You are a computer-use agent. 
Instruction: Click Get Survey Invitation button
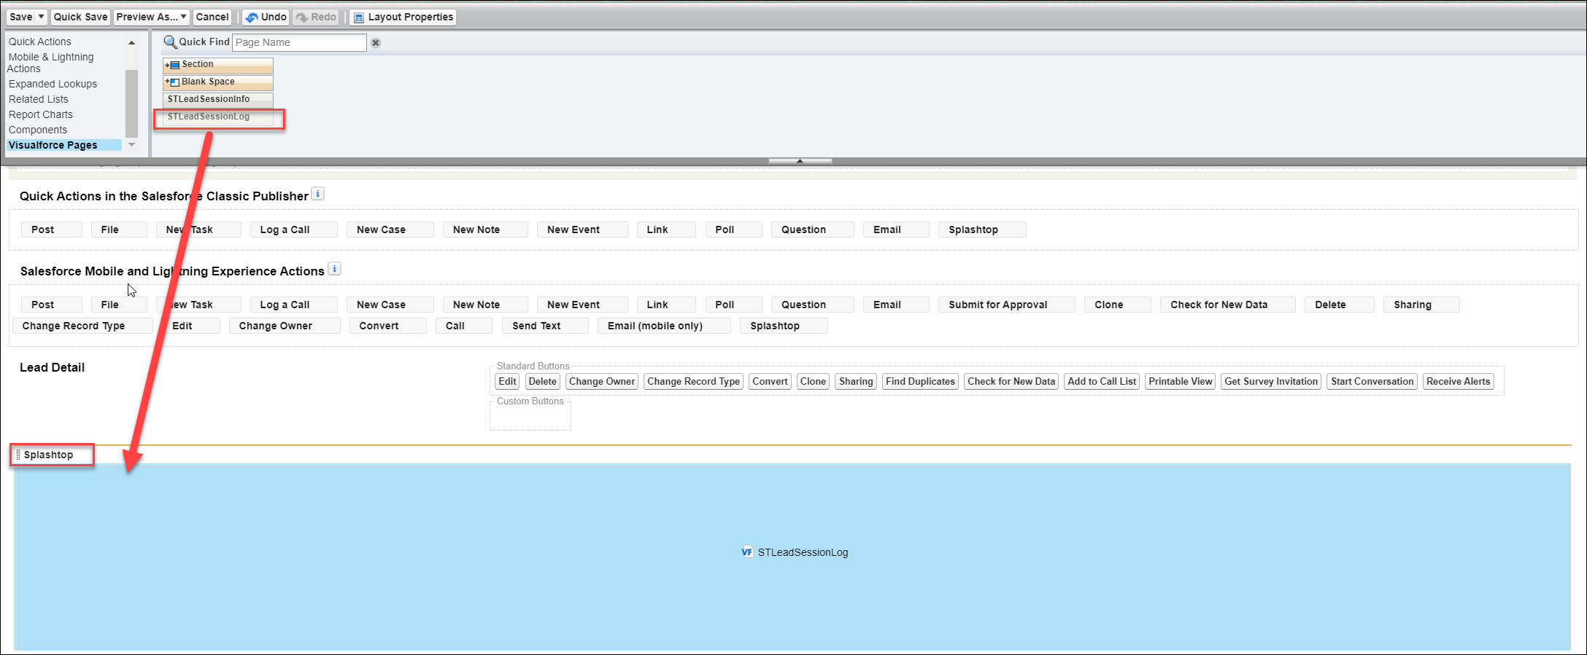pyautogui.click(x=1271, y=381)
